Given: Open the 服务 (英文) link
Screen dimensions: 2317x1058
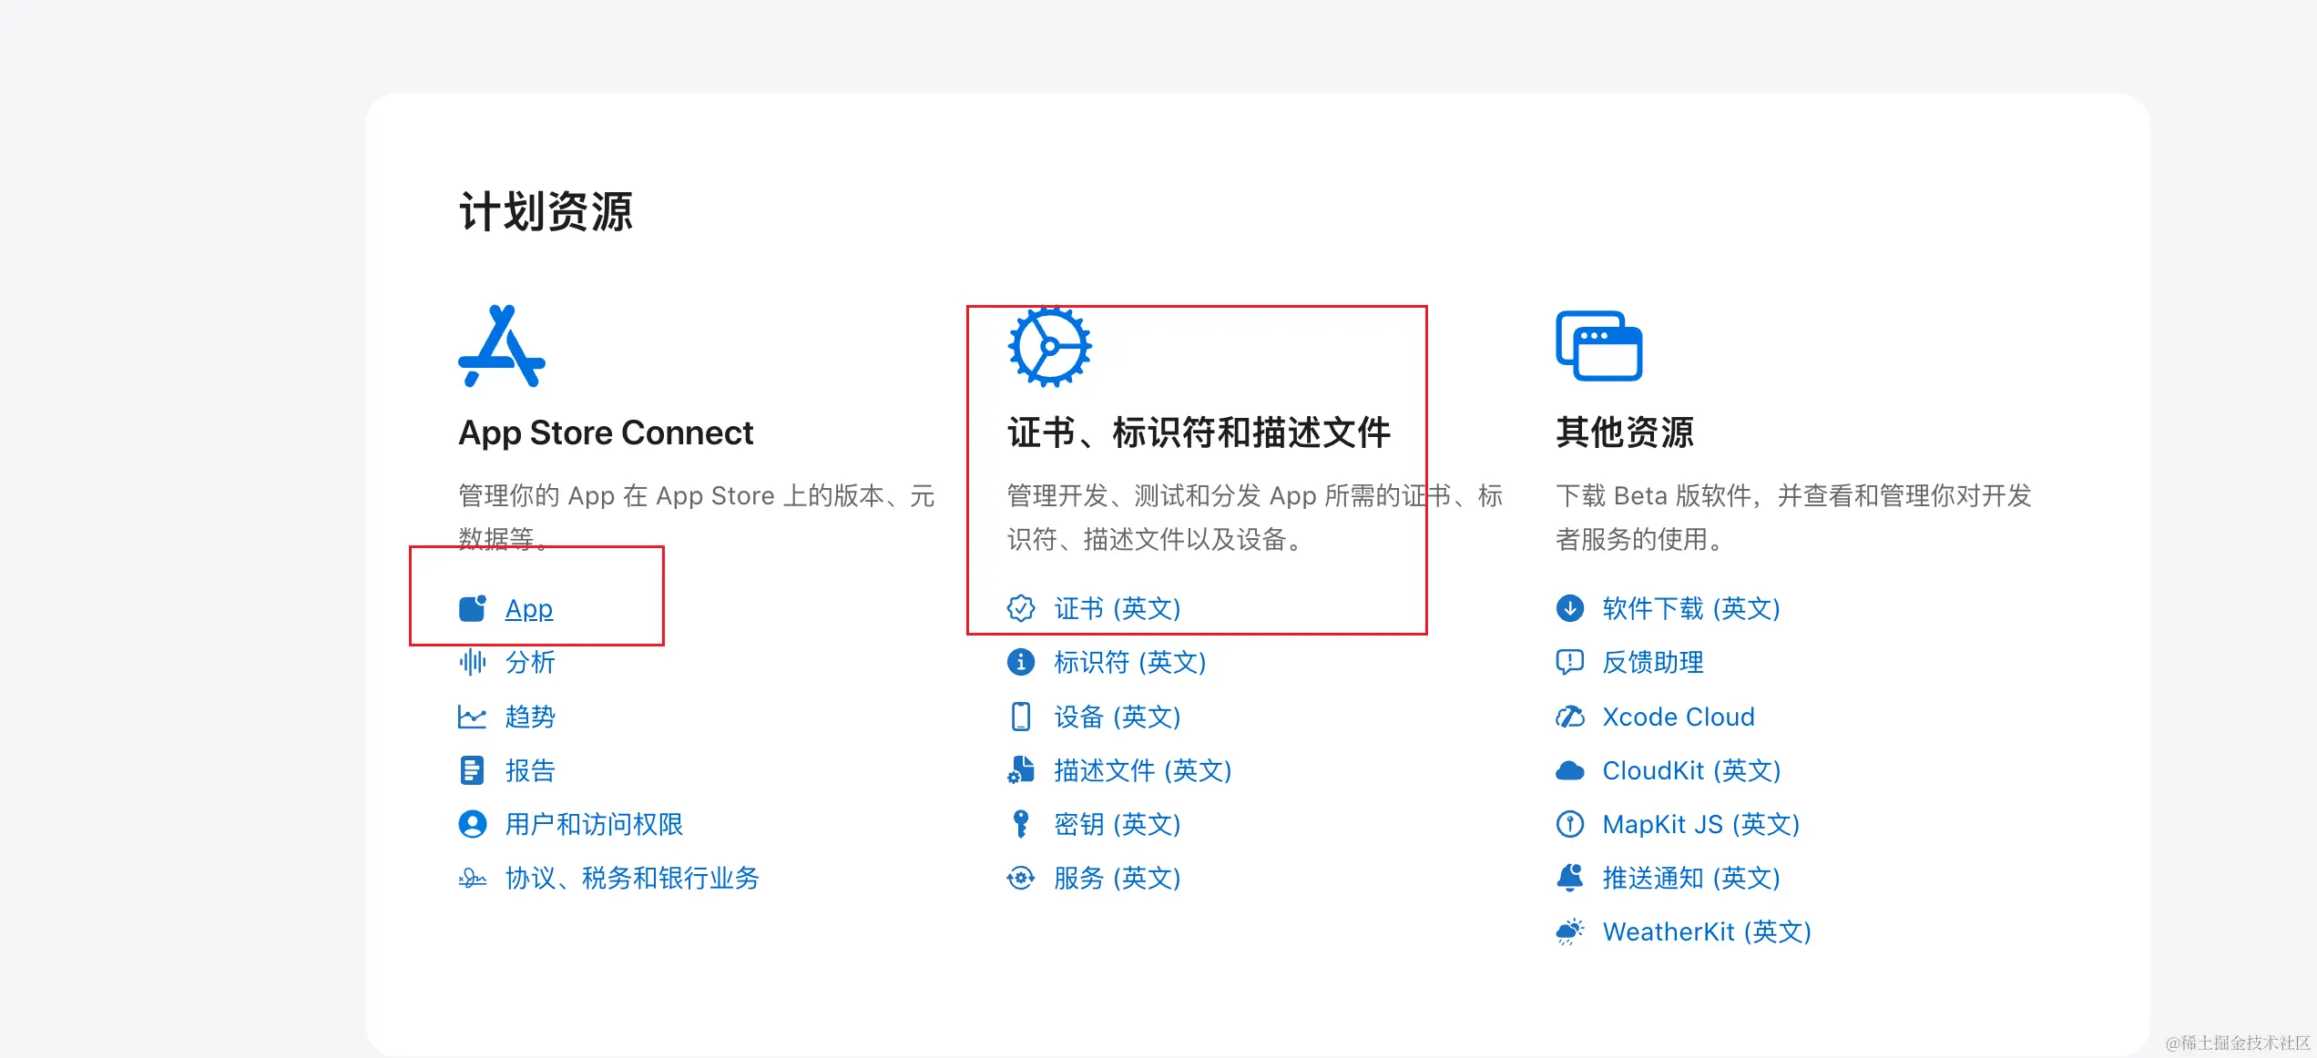Looking at the screenshot, I should coord(1118,878).
